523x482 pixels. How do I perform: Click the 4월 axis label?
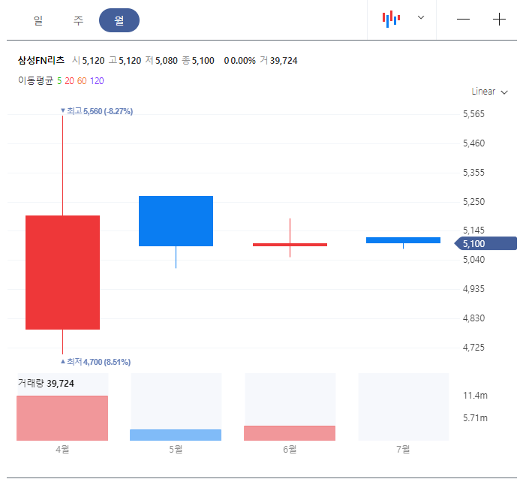[x=62, y=449]
